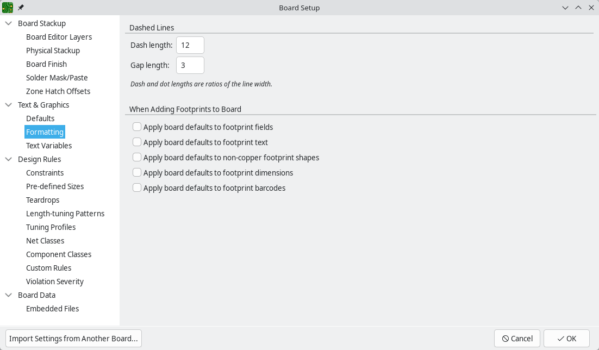Cancel the Board Setup dialog
Image resolution: width=599 pixels, height=350 pixels.
tap(517, 339)
